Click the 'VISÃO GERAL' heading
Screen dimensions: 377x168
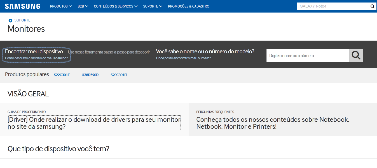28,94
